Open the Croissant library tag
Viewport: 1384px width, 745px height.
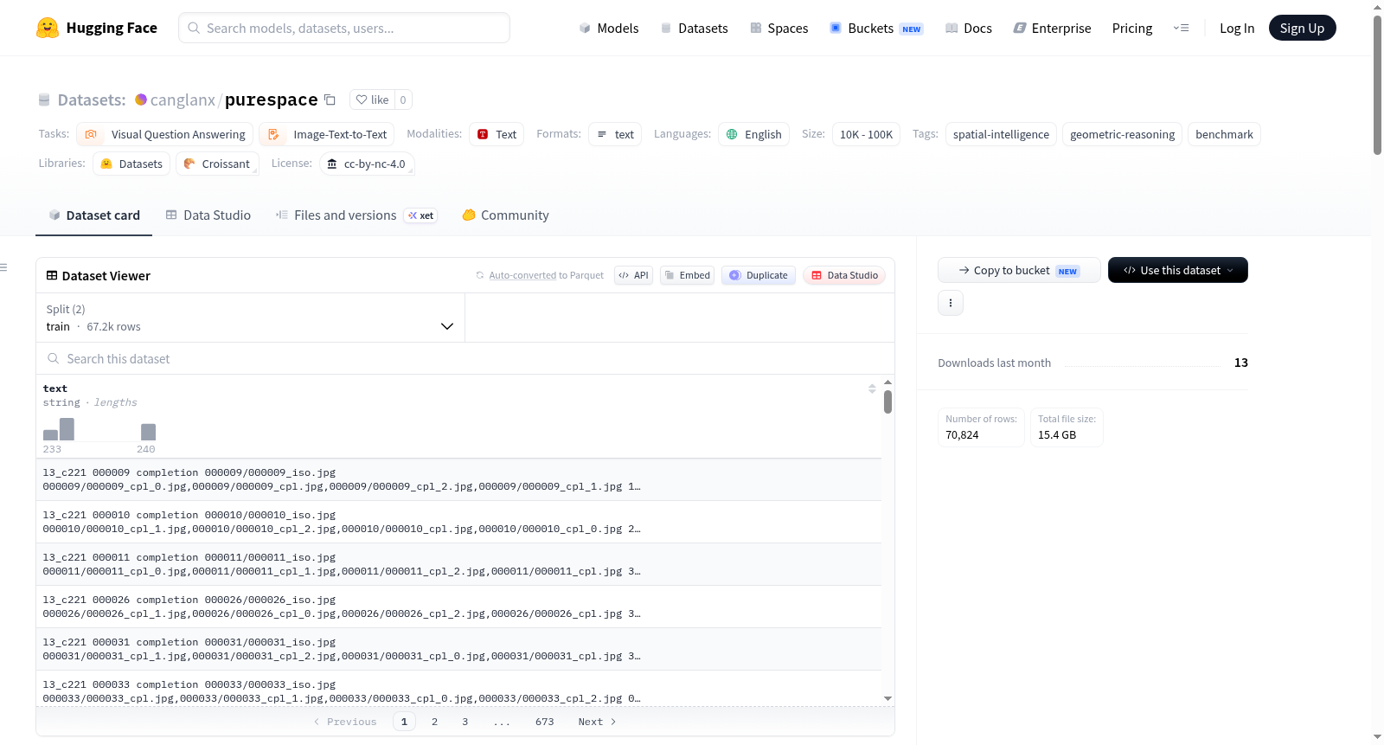click(x=217, y=164)
